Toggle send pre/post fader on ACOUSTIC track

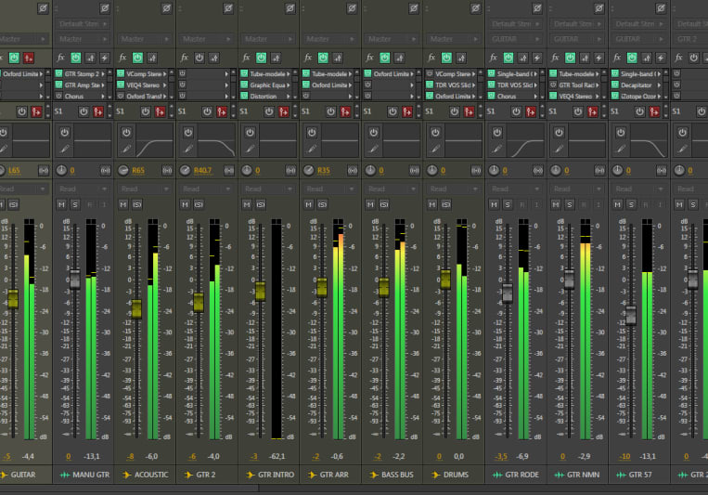tap(160, 111)
